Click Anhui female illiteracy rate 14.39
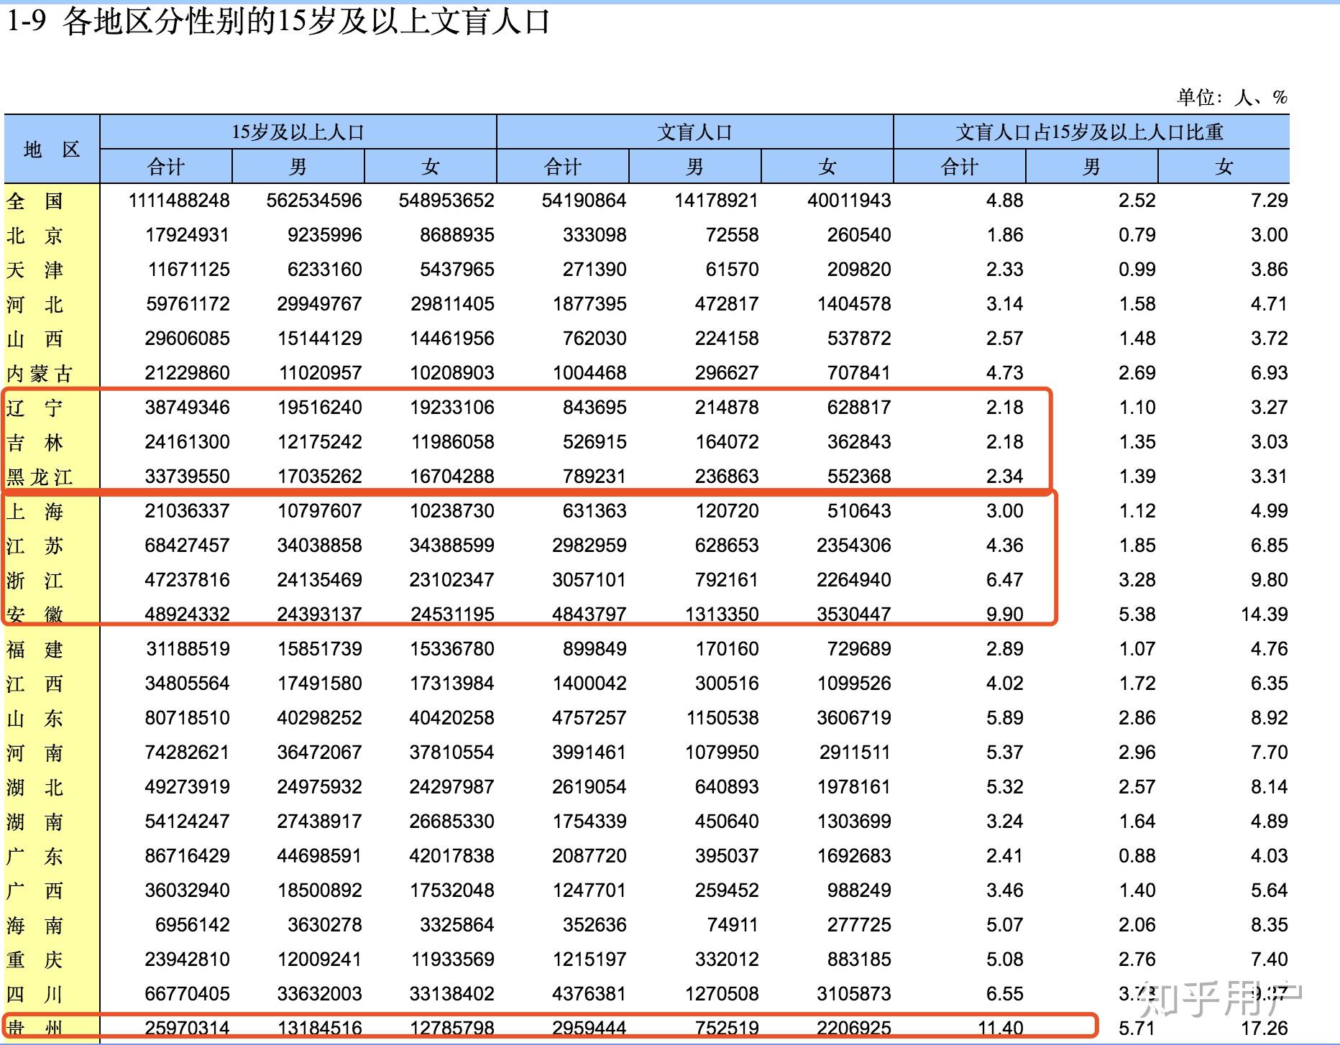The height and width of the screenshot is (1045, 1340). pos(1264,614)
